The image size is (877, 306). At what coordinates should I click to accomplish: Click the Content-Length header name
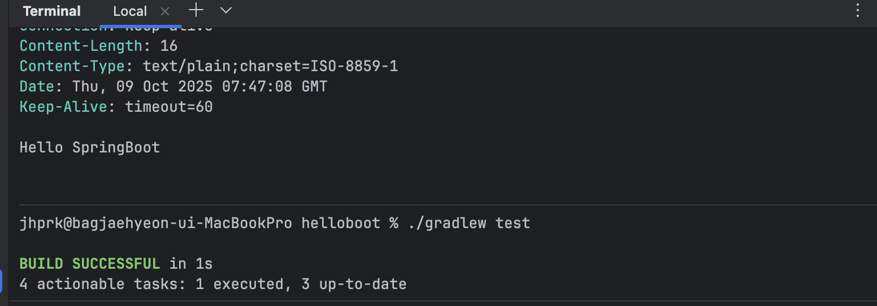pyautogui.click(x=81, y=46)
